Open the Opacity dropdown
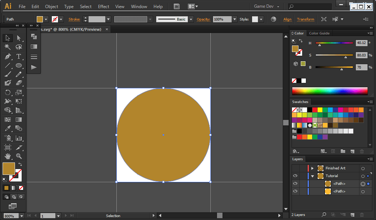Viewport: 376px width, 220px height. (x=234, y=19)
